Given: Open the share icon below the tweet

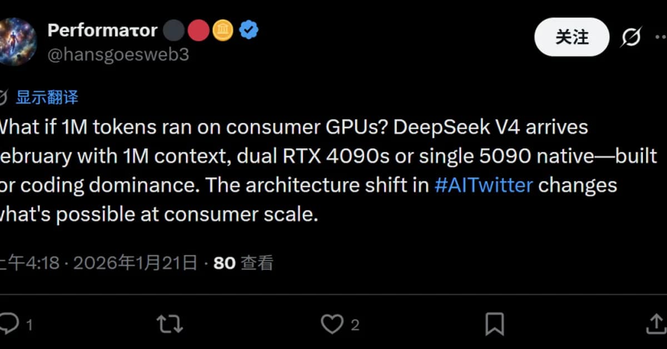Looking at the screenshot, I should pyautogui.click(x=655, y=322).
